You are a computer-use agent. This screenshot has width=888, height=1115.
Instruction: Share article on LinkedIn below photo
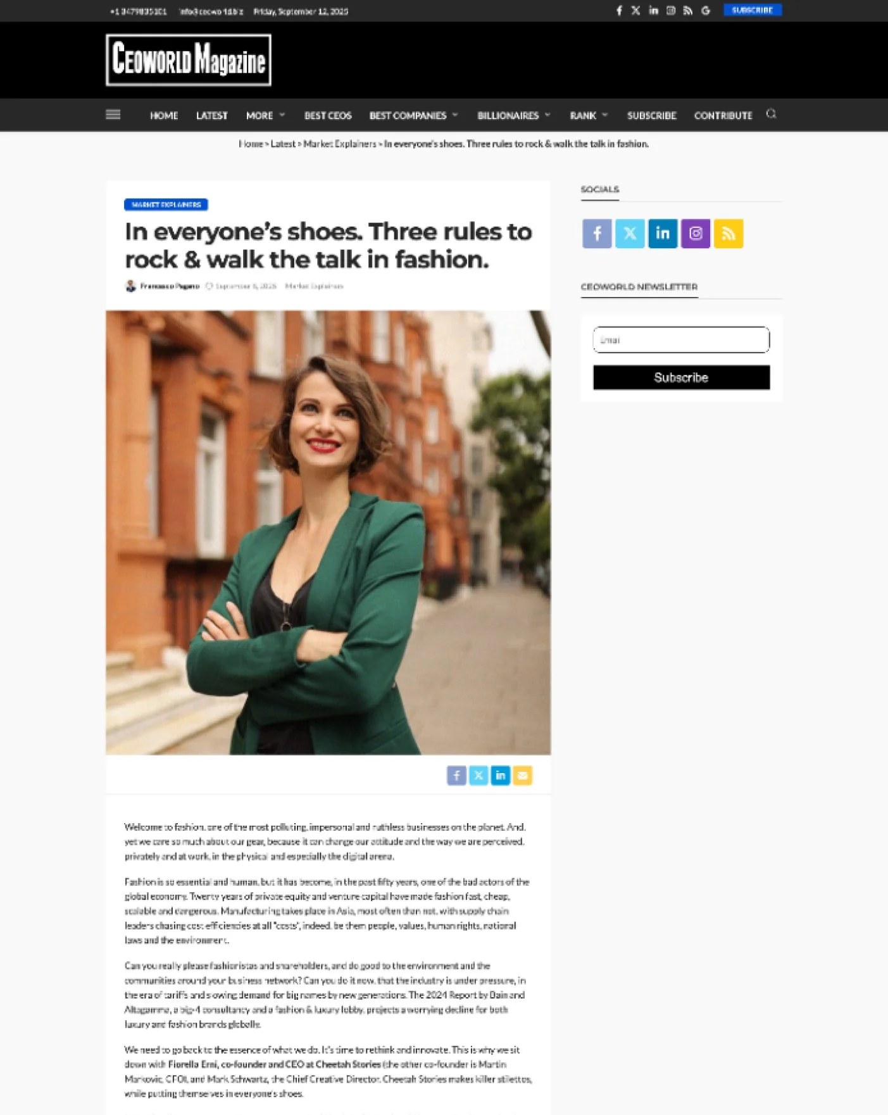(501, 775)
